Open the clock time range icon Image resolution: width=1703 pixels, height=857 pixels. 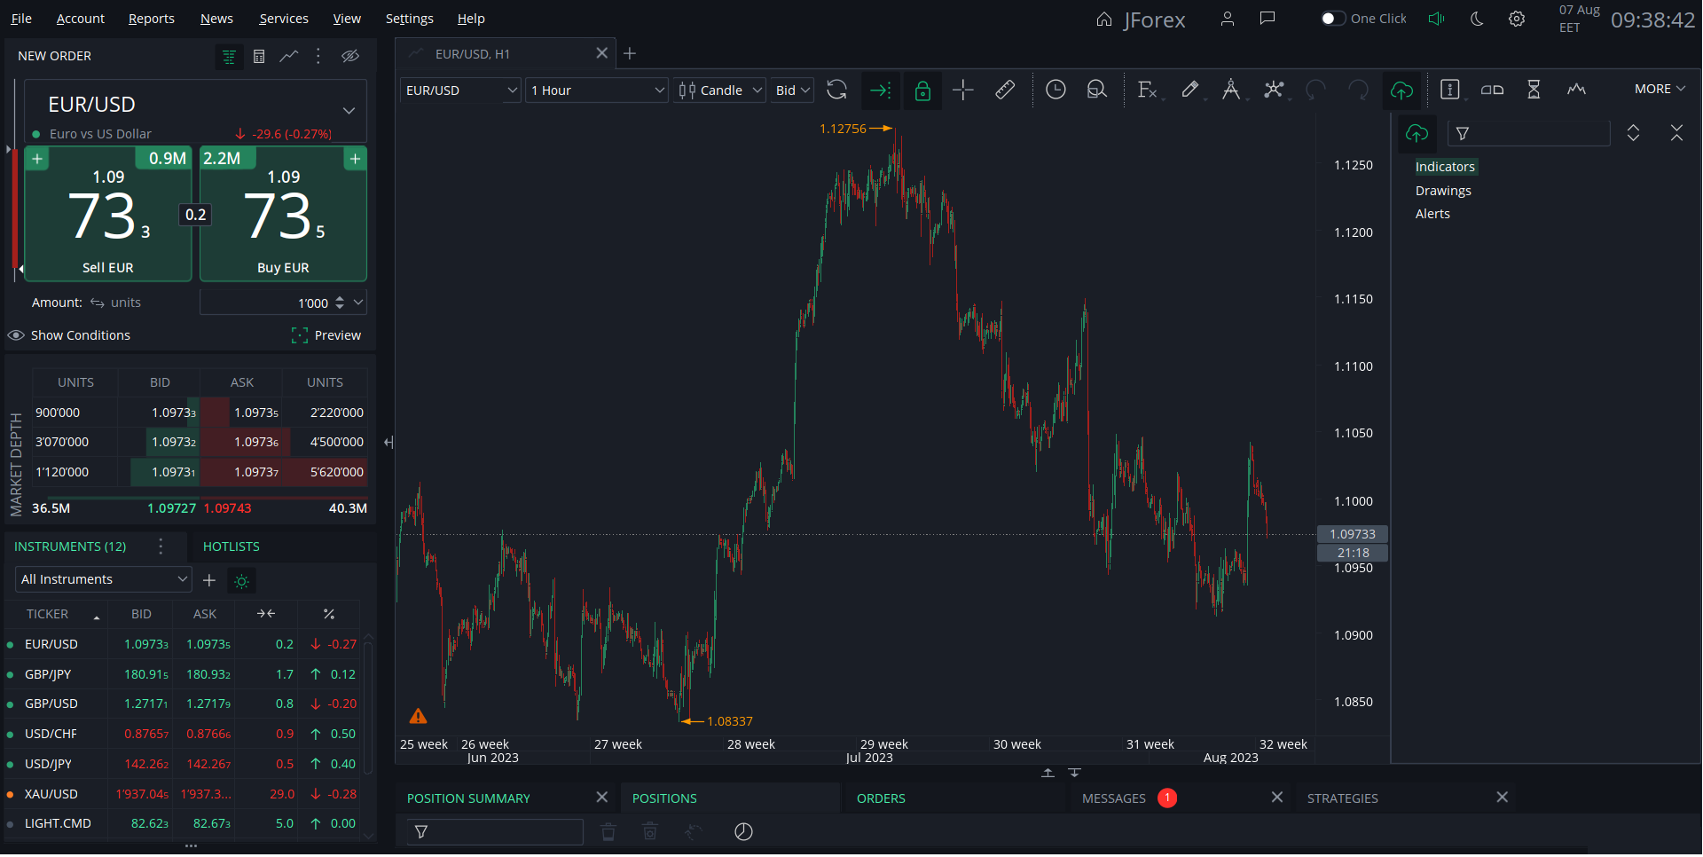[1056, 90]
